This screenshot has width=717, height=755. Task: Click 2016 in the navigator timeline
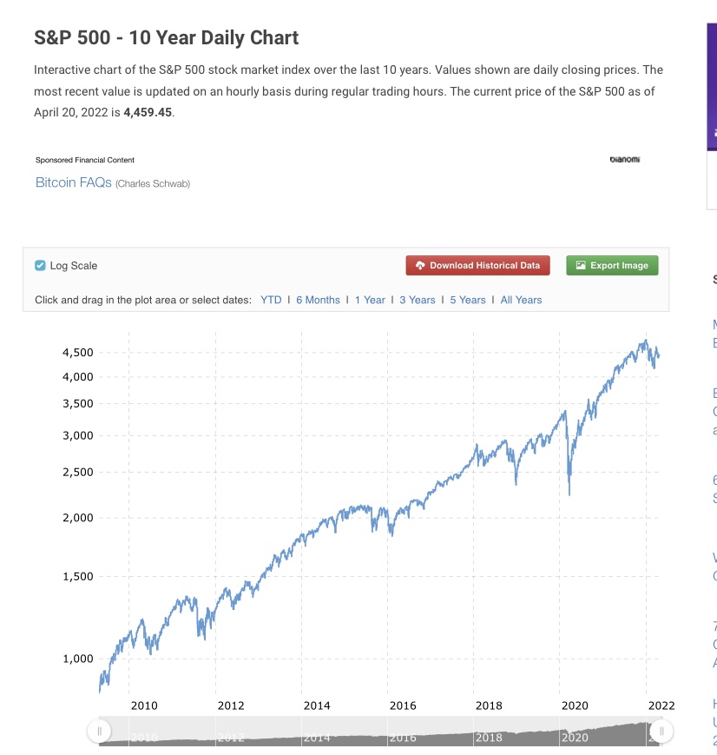(x=404, y=738)
